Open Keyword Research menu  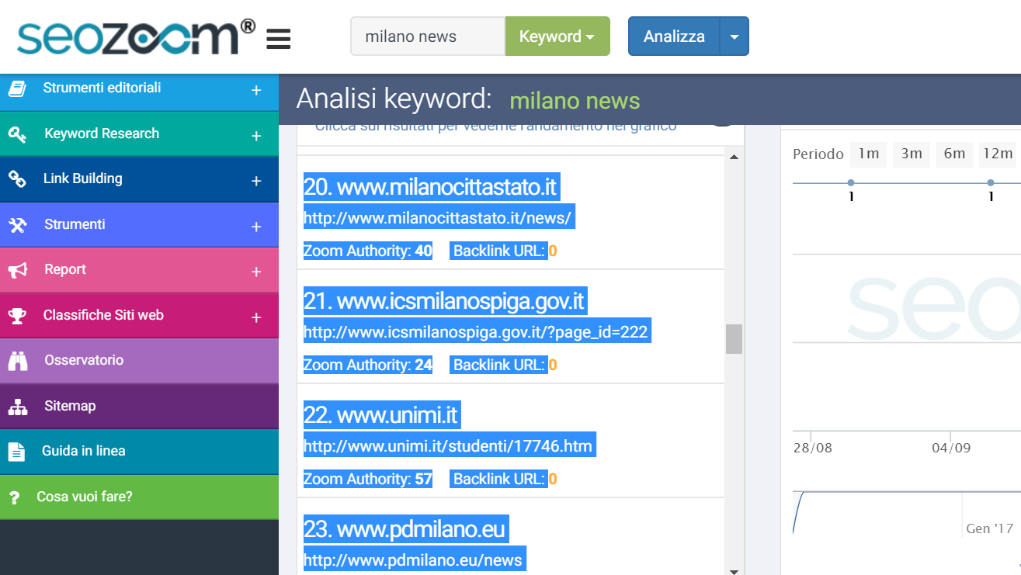point(139,133)
